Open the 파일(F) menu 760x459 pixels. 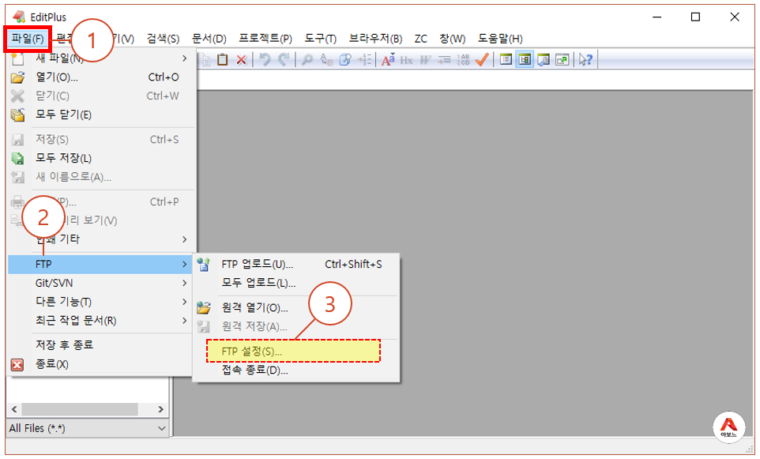tap(28, 39)
